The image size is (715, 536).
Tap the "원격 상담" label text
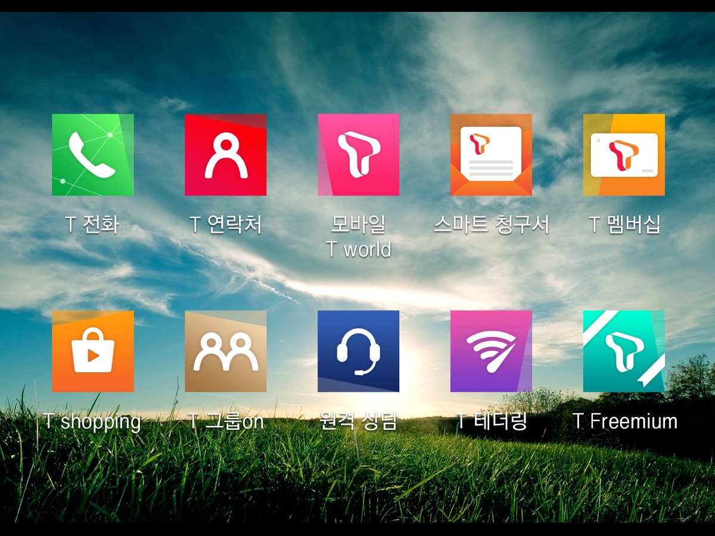pos(358,422)
